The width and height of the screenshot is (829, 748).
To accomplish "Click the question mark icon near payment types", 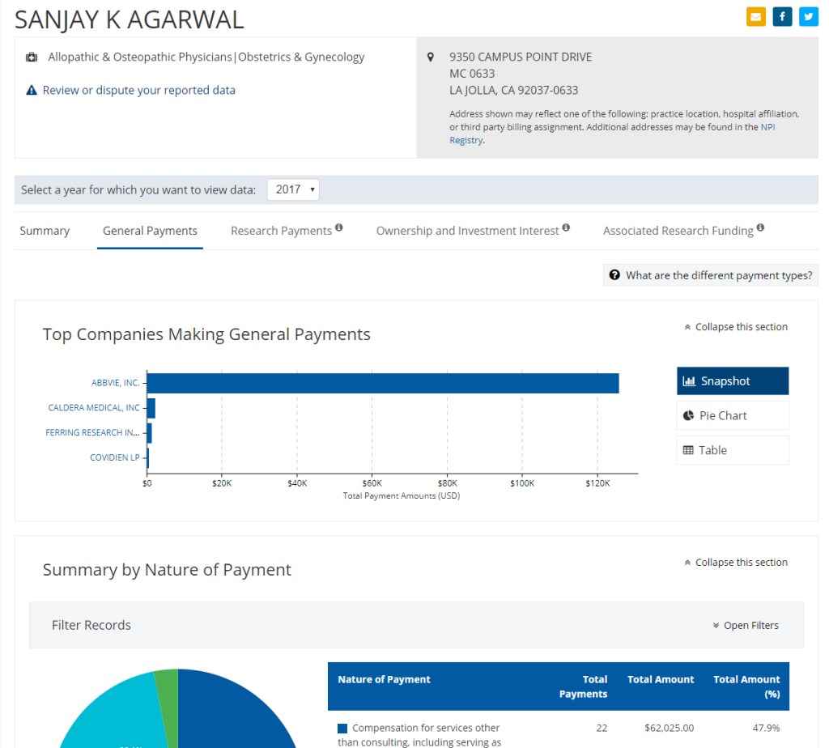I will click(x=614, y=275).
